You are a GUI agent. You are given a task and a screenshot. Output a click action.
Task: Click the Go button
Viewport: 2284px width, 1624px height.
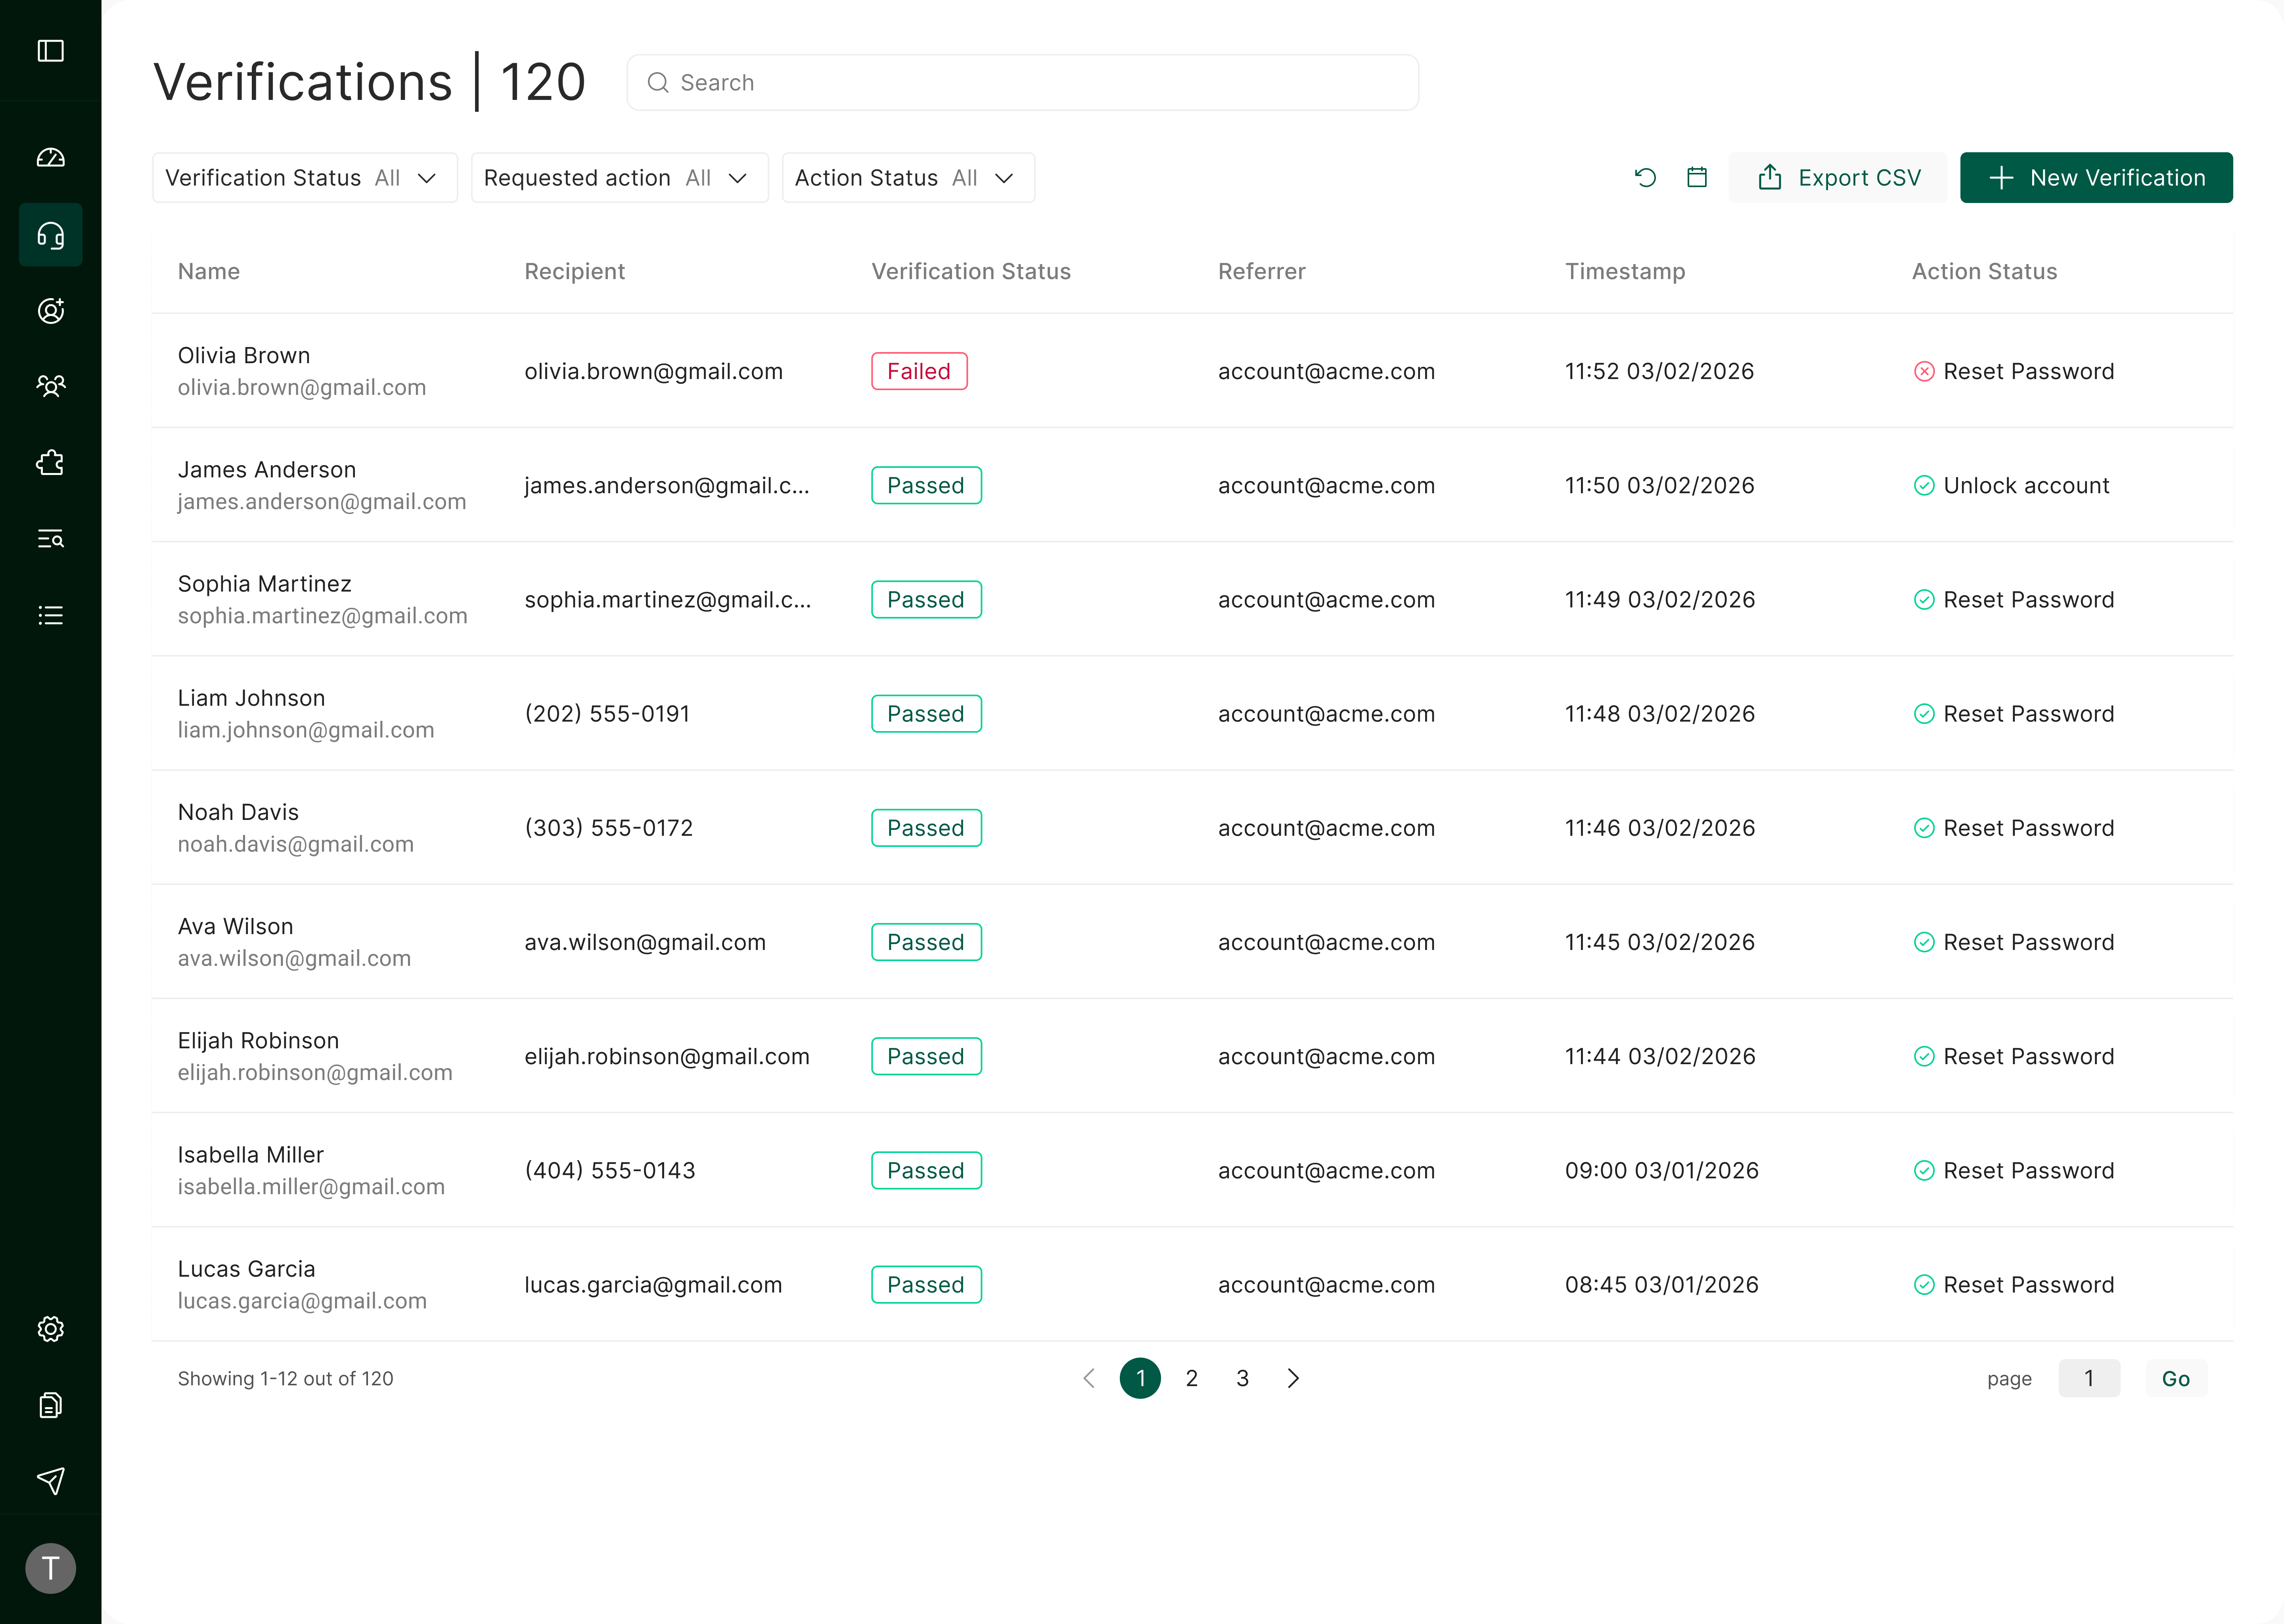2176,1379
